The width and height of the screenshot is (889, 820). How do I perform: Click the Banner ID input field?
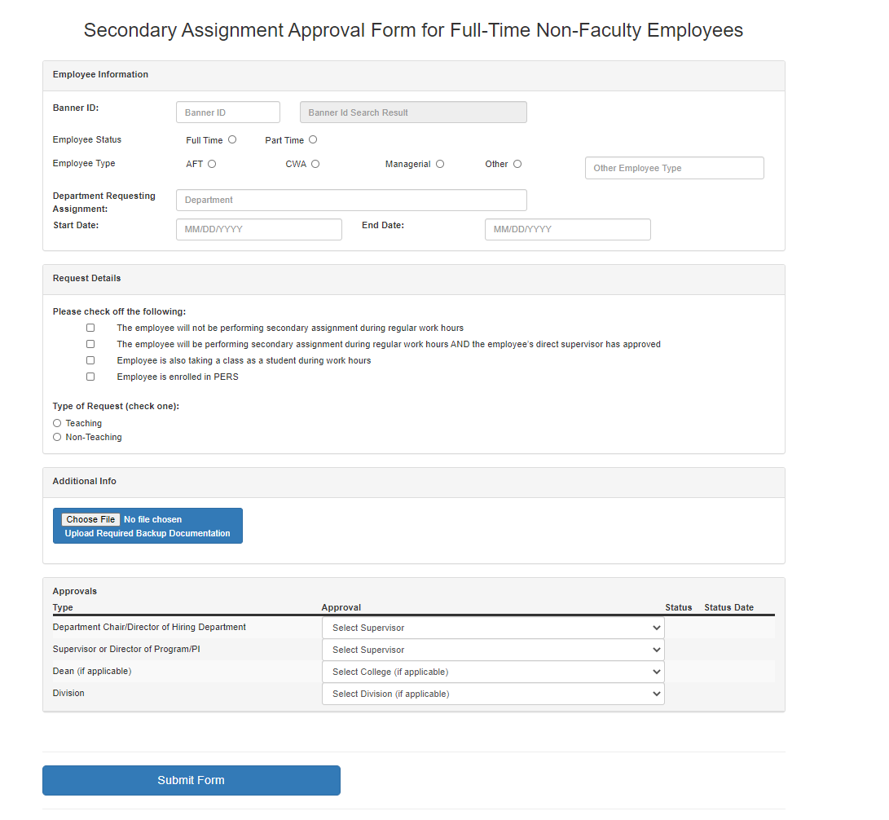(228, 112)
